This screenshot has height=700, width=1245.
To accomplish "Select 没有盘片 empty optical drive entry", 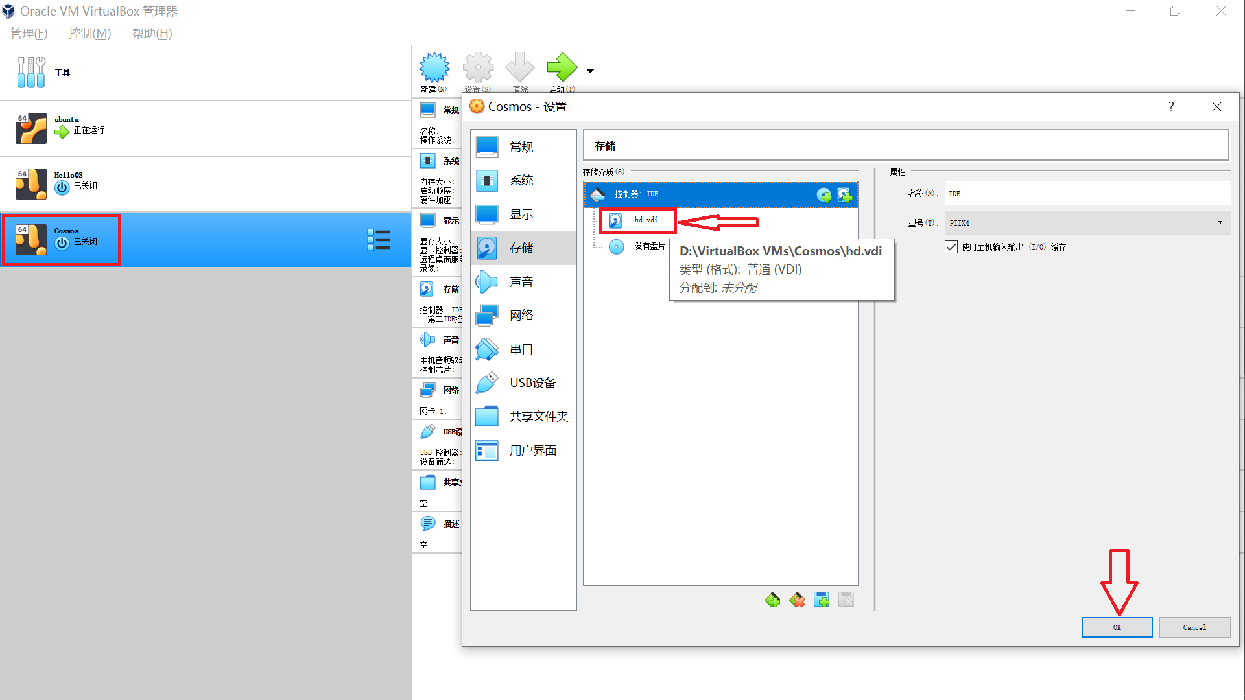I will click(649, 246).
